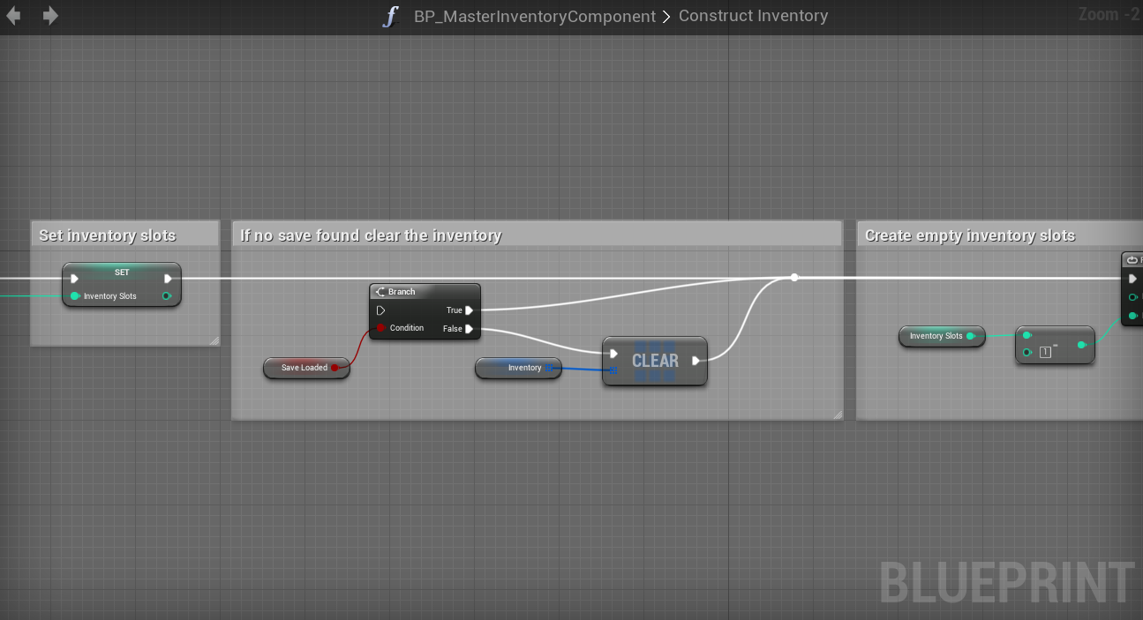
Task: Click the Save Loaded red output pin
Action: click(x=335, y=368)
